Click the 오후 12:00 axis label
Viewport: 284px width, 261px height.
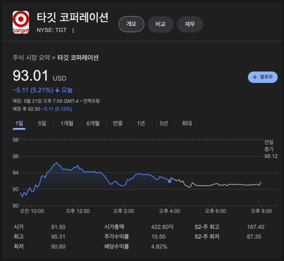[78, 211]
